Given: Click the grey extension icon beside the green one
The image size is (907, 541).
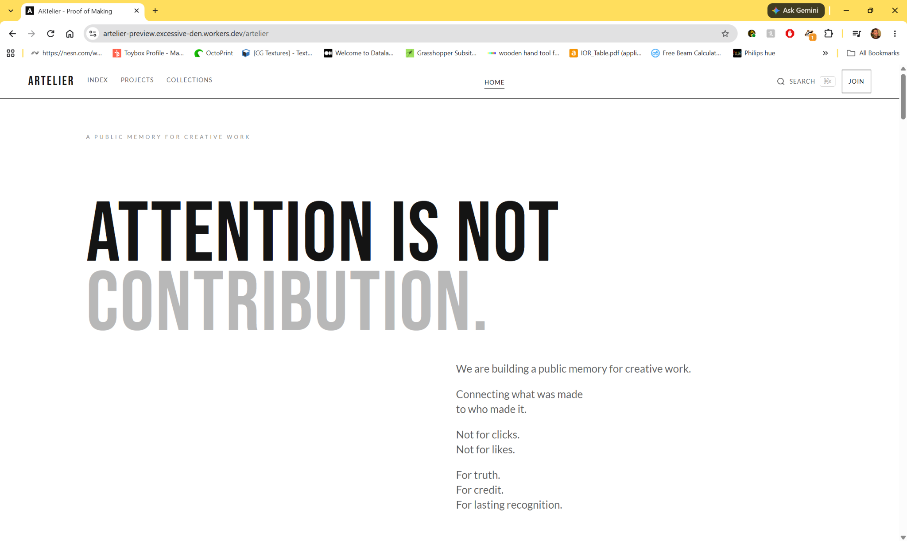Looking at the screenshot, I should (x=771, y=34).
